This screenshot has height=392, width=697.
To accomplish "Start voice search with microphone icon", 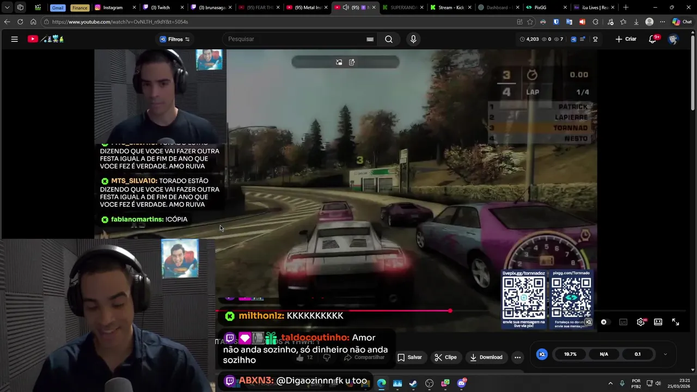I will pos(413,39).
